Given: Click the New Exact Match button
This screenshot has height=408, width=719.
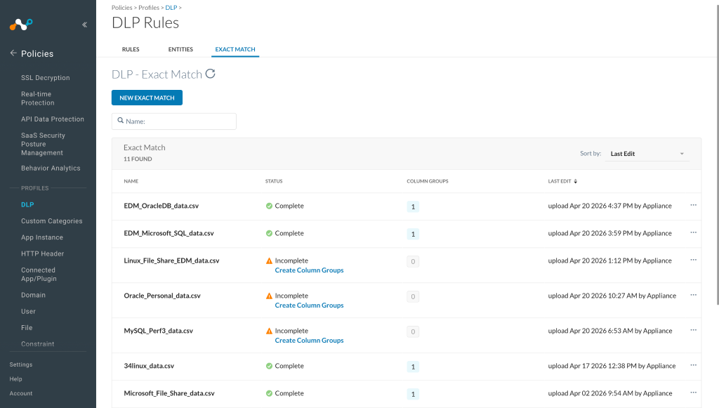Looking at the screenshot, I should click(147, 98).
